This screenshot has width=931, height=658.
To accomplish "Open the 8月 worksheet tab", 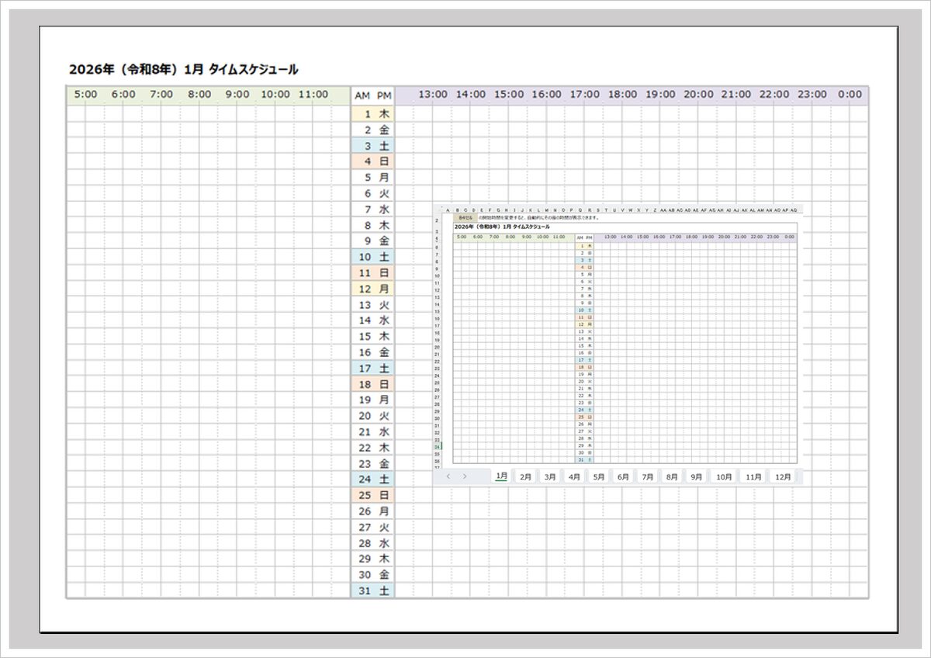I will pyautogui.click(x=672, y=477).
